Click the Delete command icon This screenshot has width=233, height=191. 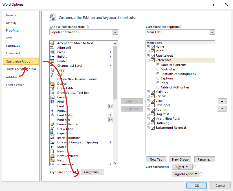pyautogui.click(x=52, y=84)
